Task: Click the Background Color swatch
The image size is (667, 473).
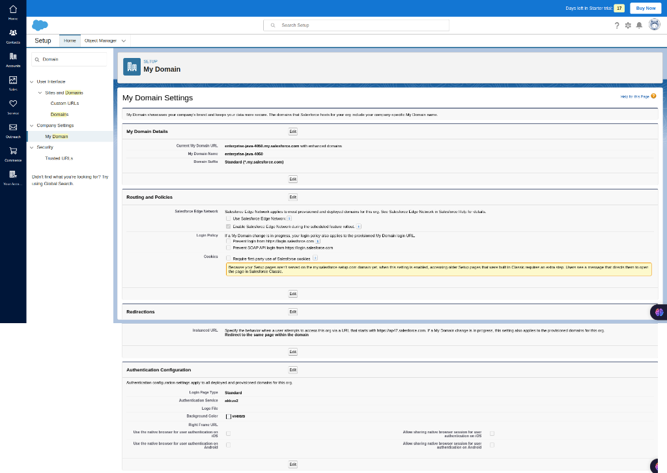Action: tap(229, 416)
